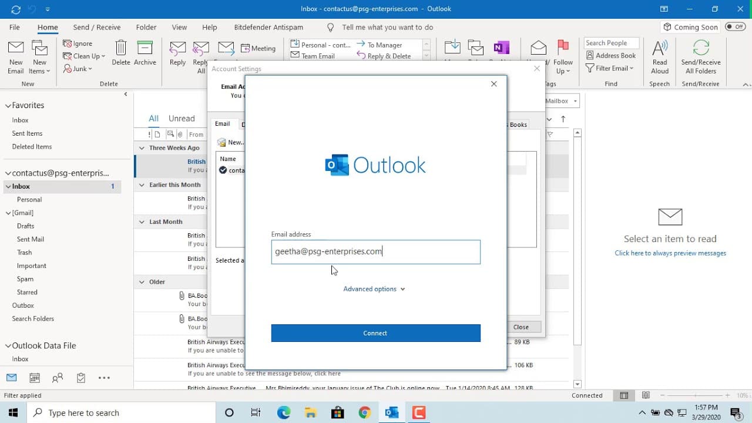Collapse the Outlook Data File section

(x=8, y=346)
